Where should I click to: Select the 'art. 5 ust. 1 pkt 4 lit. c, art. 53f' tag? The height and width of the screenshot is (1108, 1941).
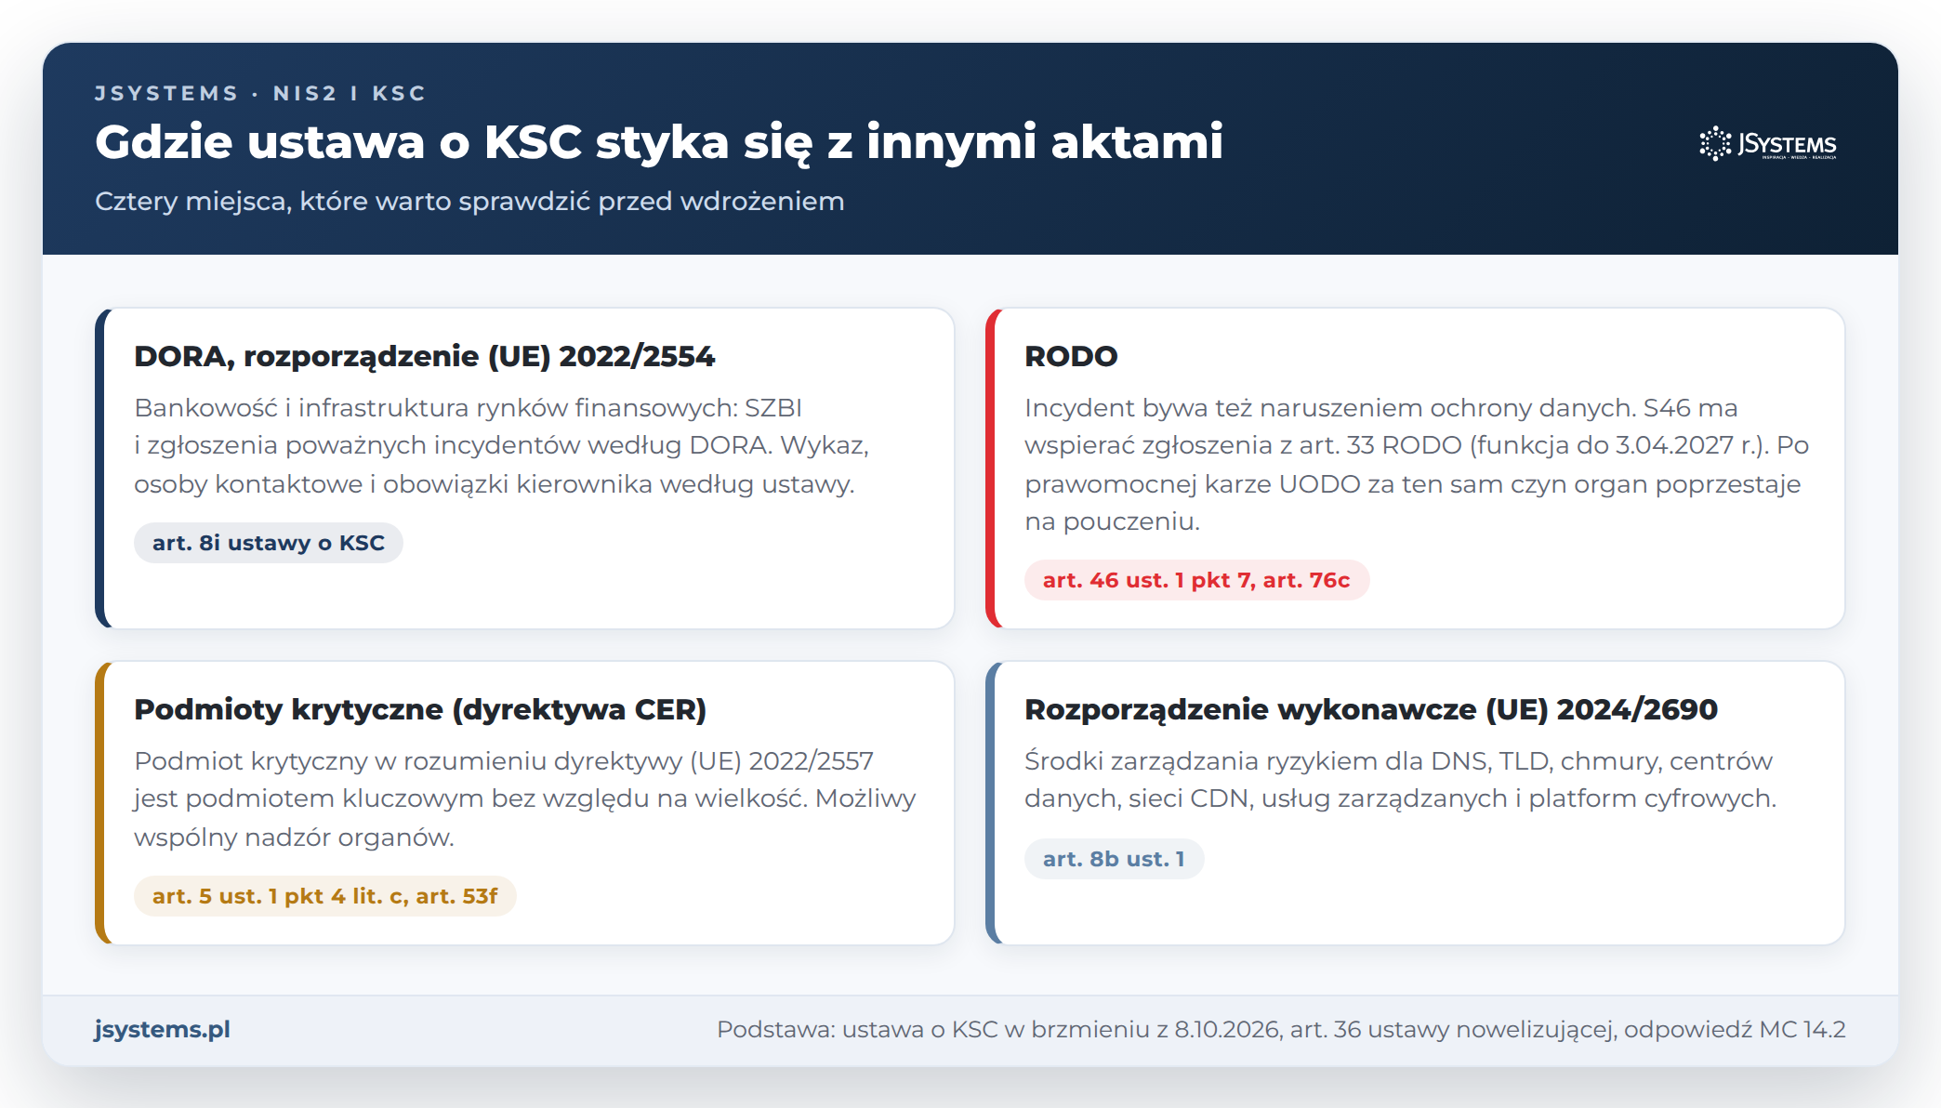pyautogui.click(x=325, y=896)
